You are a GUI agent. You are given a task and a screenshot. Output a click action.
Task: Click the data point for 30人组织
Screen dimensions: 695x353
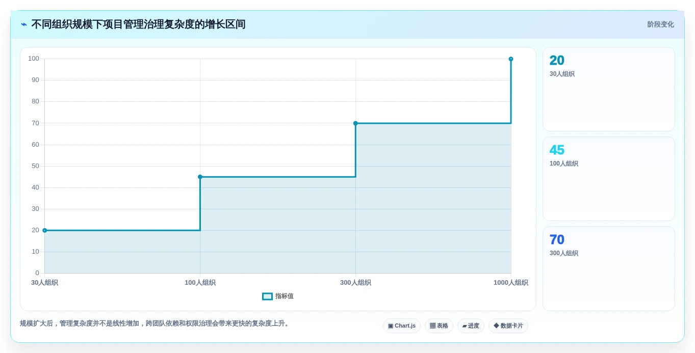[44, 230]
